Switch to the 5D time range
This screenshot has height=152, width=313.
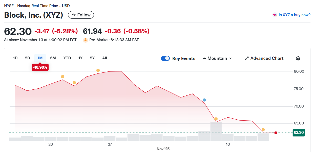(x=28, y=58)
